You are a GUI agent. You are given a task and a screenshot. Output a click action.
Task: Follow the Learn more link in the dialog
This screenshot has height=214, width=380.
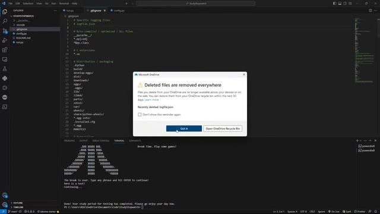pos(151,100)
